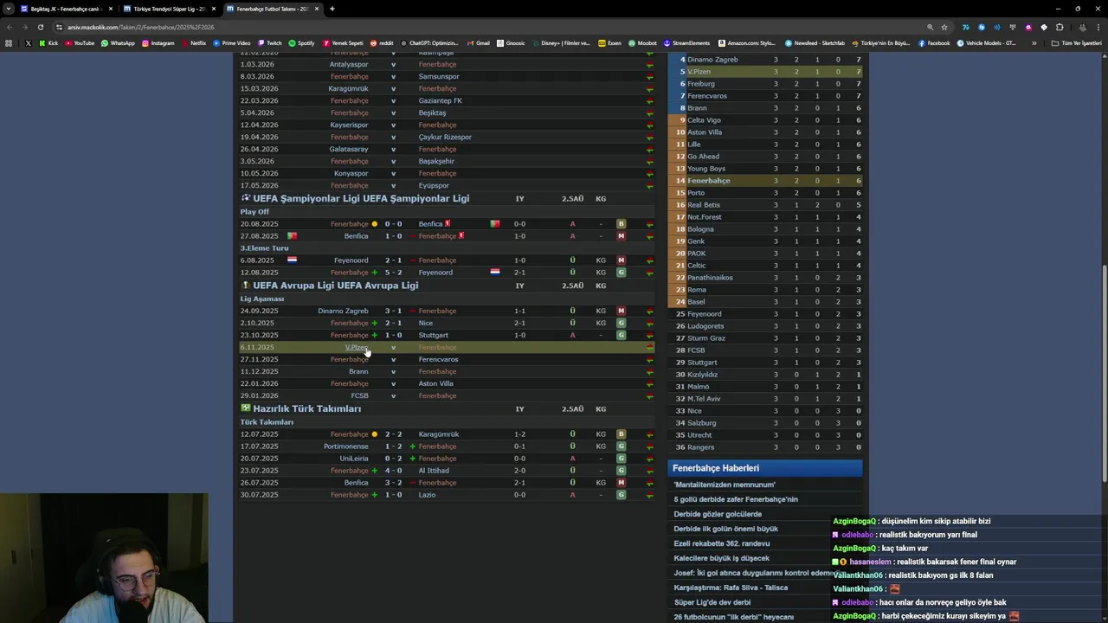Click the Portugal flag beside Benfica on 27.08.2025
Screen dimensions: 1108x623
tap(292, 236)
